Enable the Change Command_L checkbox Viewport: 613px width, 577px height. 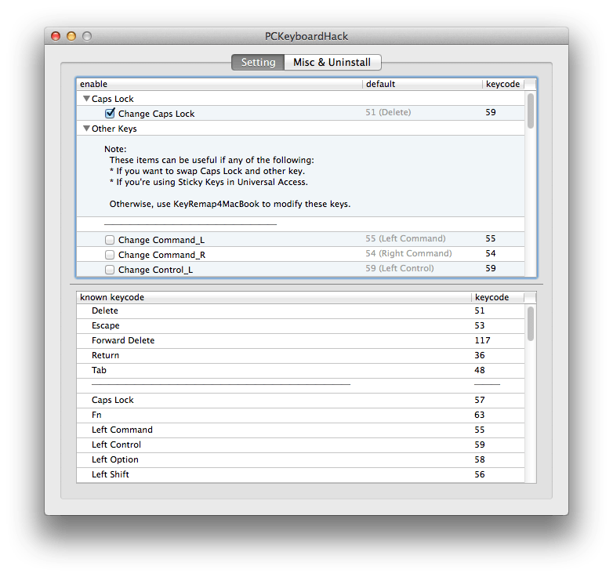110,240
